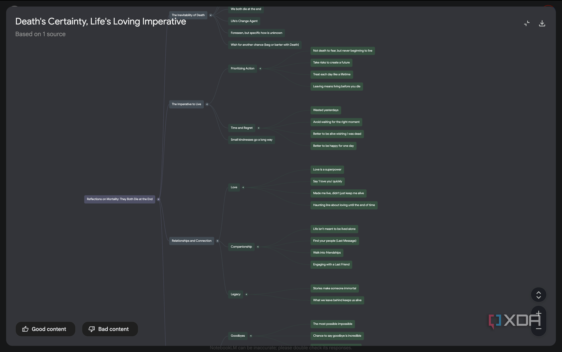
Task: Download the mind map using the download icon
Action: point(542,23)
